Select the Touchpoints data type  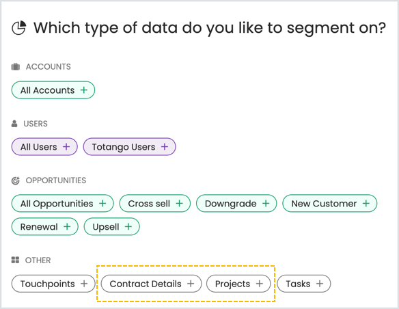[x=53, y=284]
